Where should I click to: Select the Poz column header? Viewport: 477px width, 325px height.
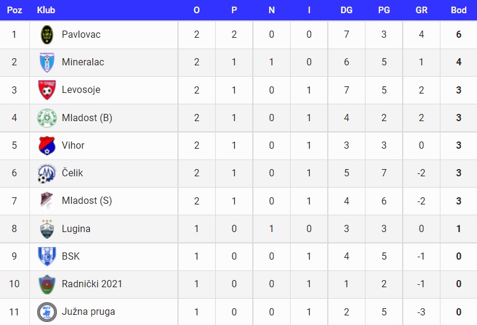click(x=14, y=10)
